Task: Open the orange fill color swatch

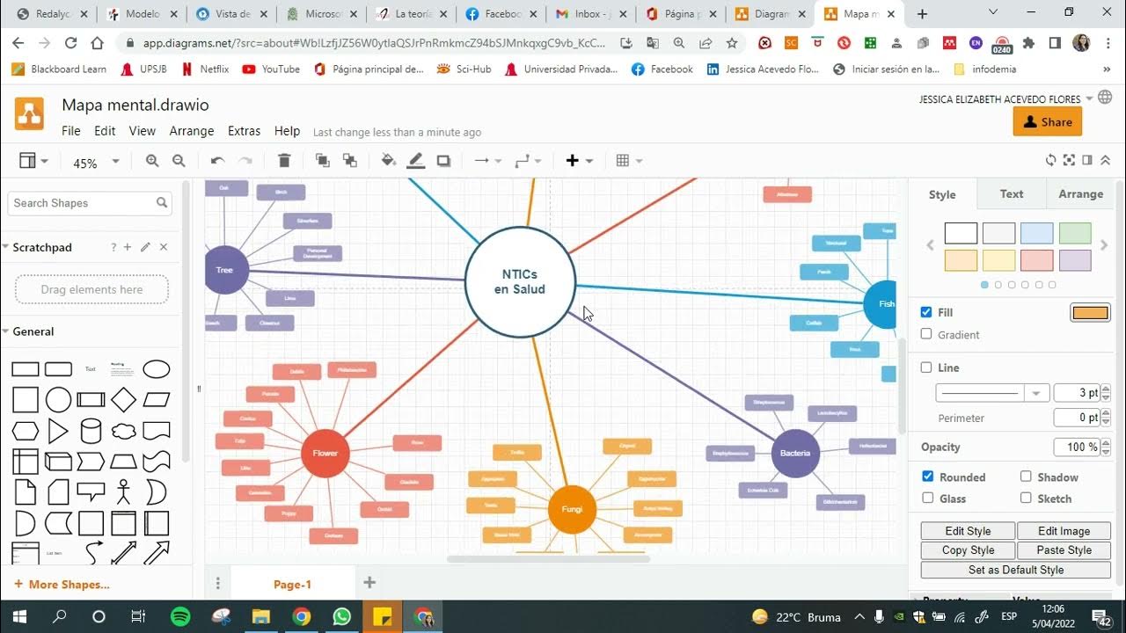Action: [1090, 313]
